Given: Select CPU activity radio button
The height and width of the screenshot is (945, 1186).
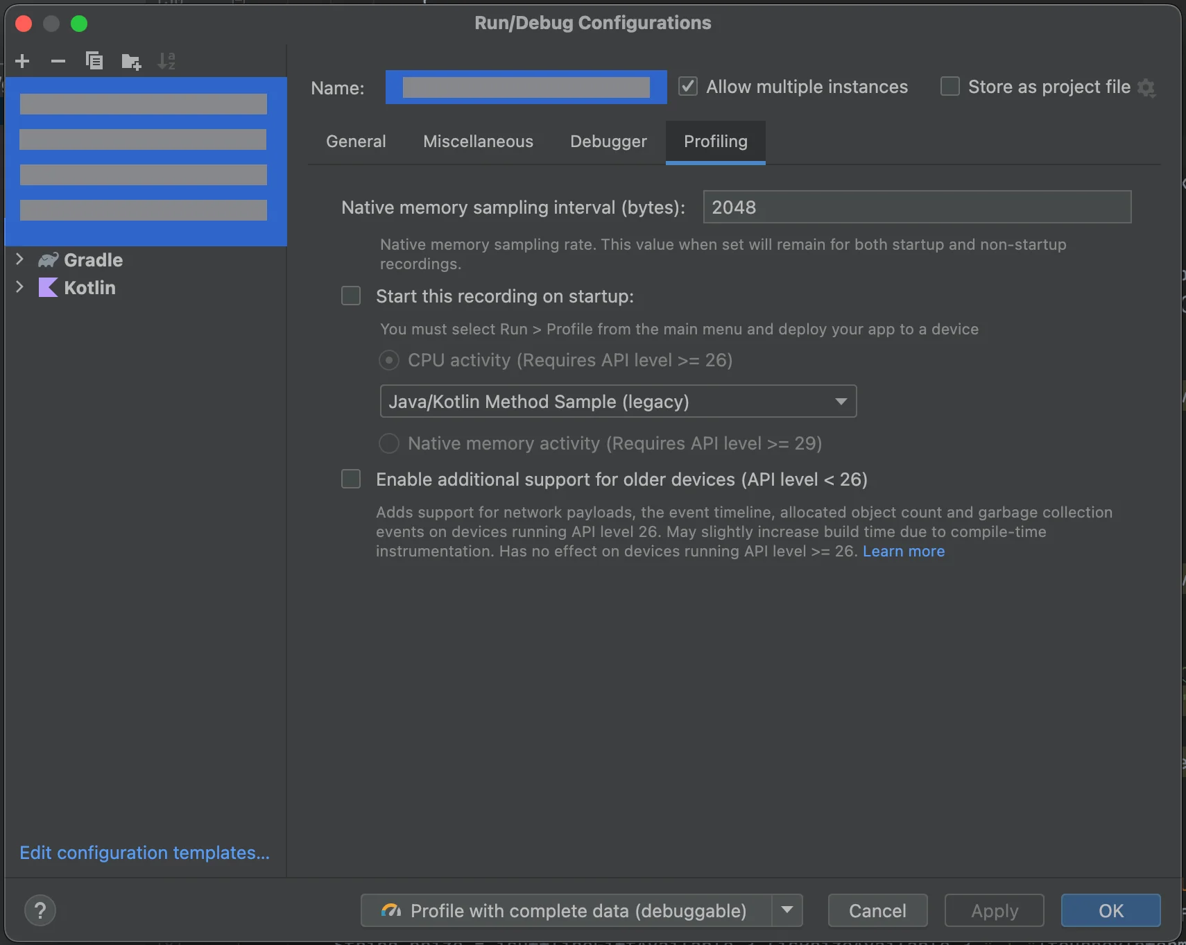Looking at the screenshot, I should click(x=389, y=360).
